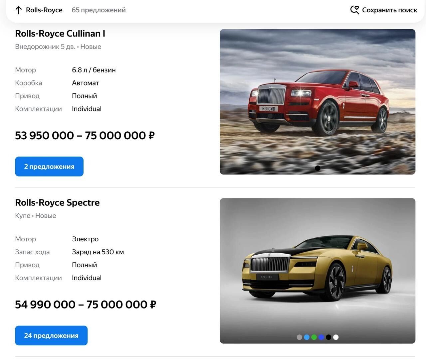
Task: Select the light blue color dot on Spectre
Action: point(307,337)
